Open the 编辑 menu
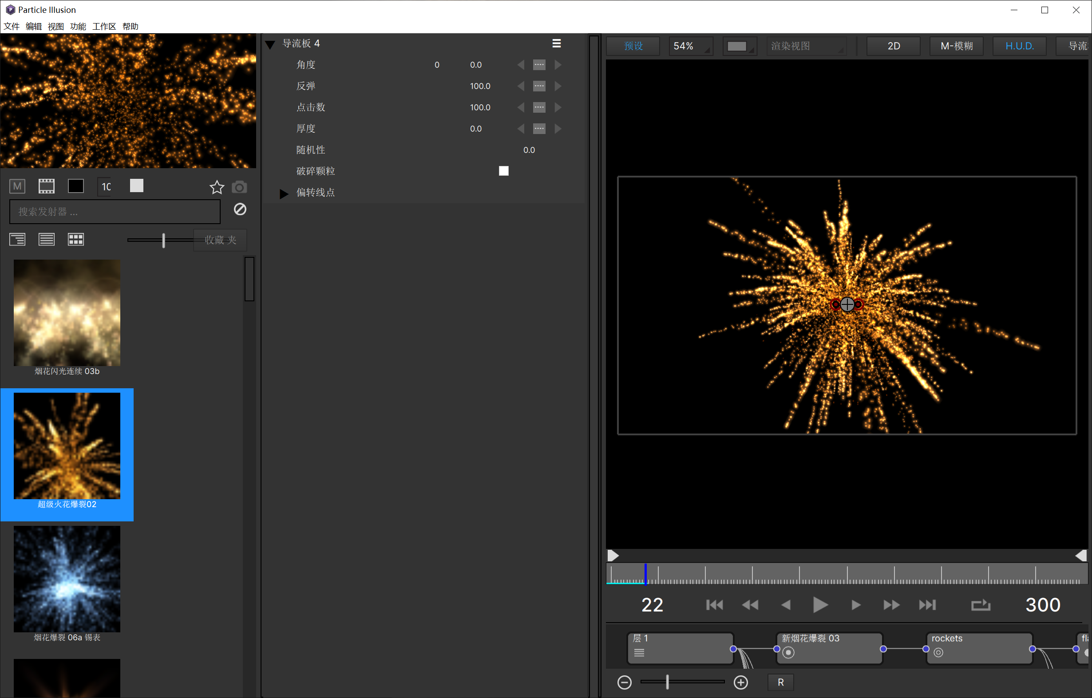The width and height of the screenshot is (1092, 698). (34, 26)
